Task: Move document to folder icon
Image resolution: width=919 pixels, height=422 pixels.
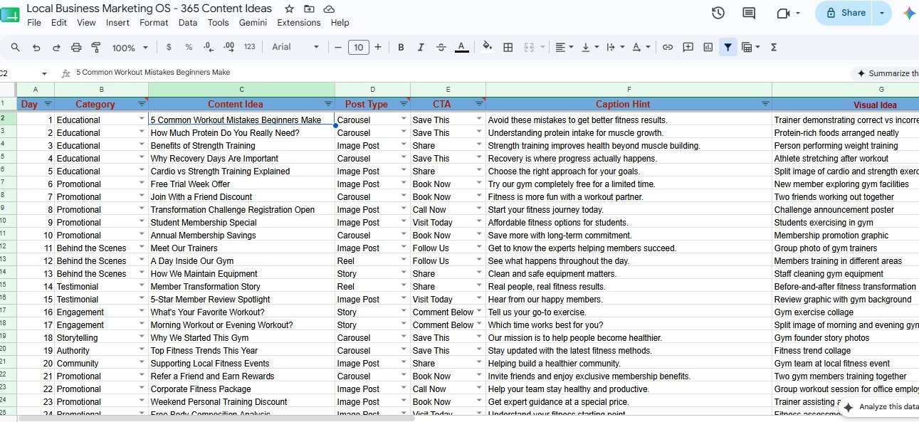Action: pos(309,9)
